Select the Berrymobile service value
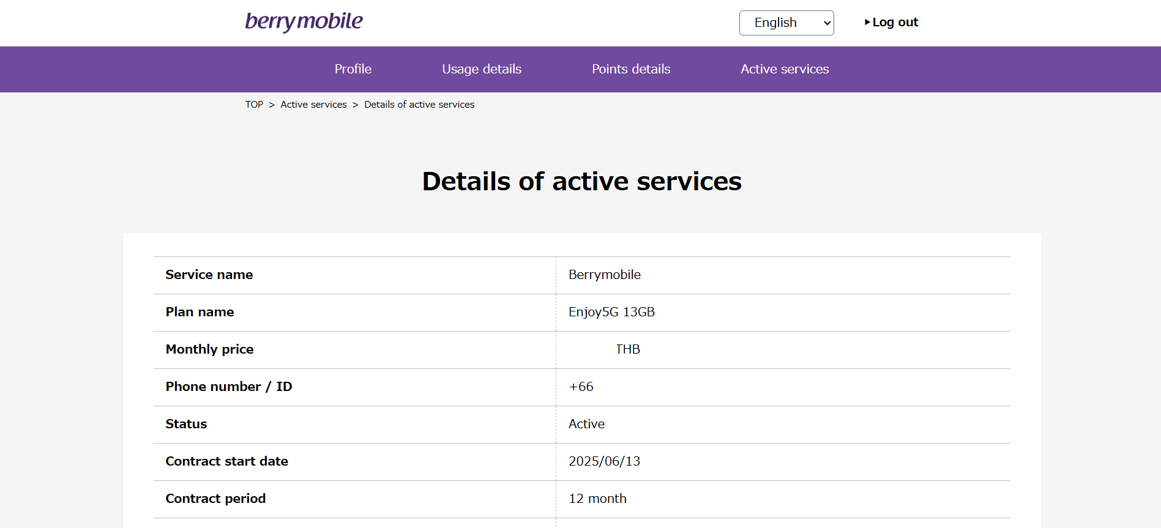 pos(605,275)
